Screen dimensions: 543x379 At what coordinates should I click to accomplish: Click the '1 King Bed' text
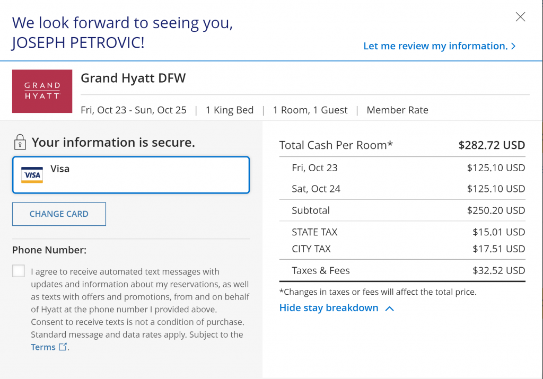coord(230,110)
